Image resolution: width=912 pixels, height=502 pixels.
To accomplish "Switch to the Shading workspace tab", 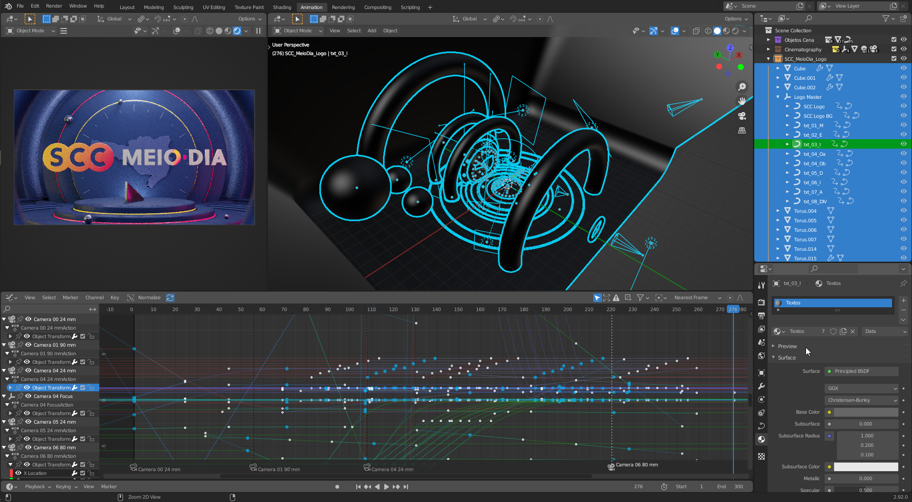I will pyautogui.click(x=282, y=7).
